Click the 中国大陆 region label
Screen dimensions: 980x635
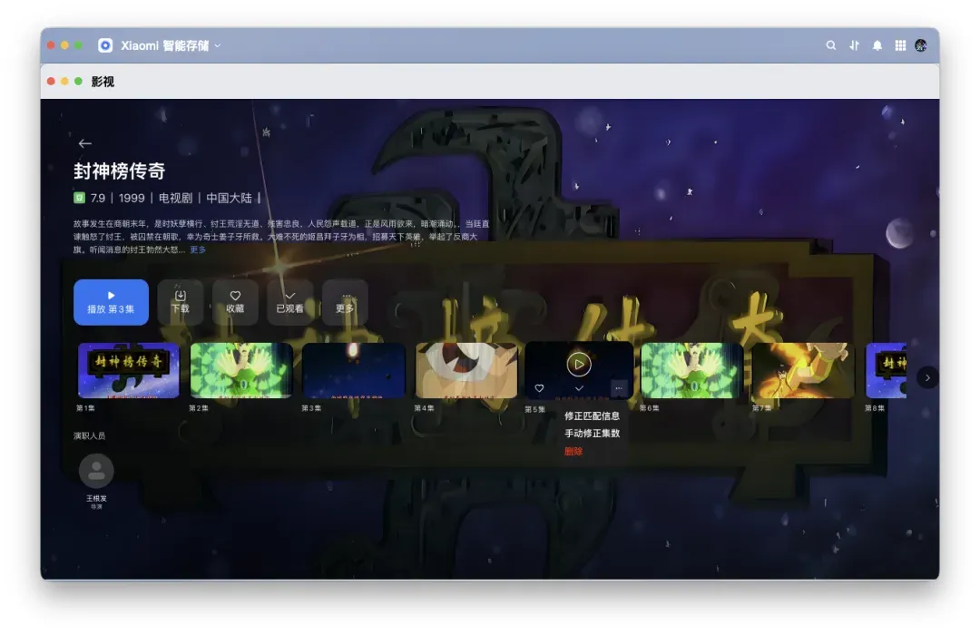click(229, 198)
